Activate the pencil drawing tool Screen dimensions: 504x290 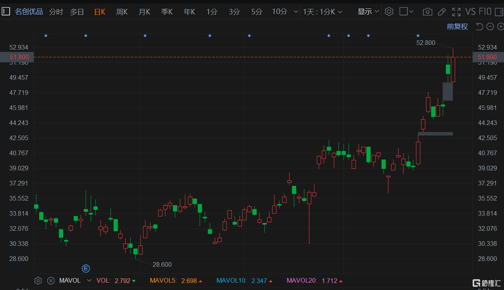click(x=442, y=12)
